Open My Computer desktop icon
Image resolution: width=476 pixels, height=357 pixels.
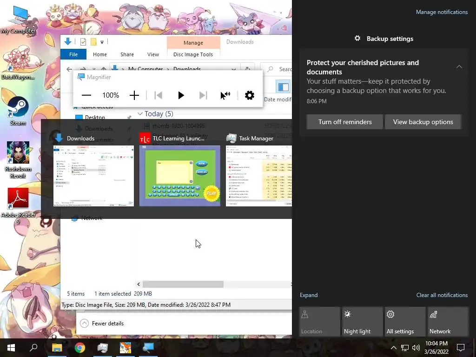tap(18, 20)
